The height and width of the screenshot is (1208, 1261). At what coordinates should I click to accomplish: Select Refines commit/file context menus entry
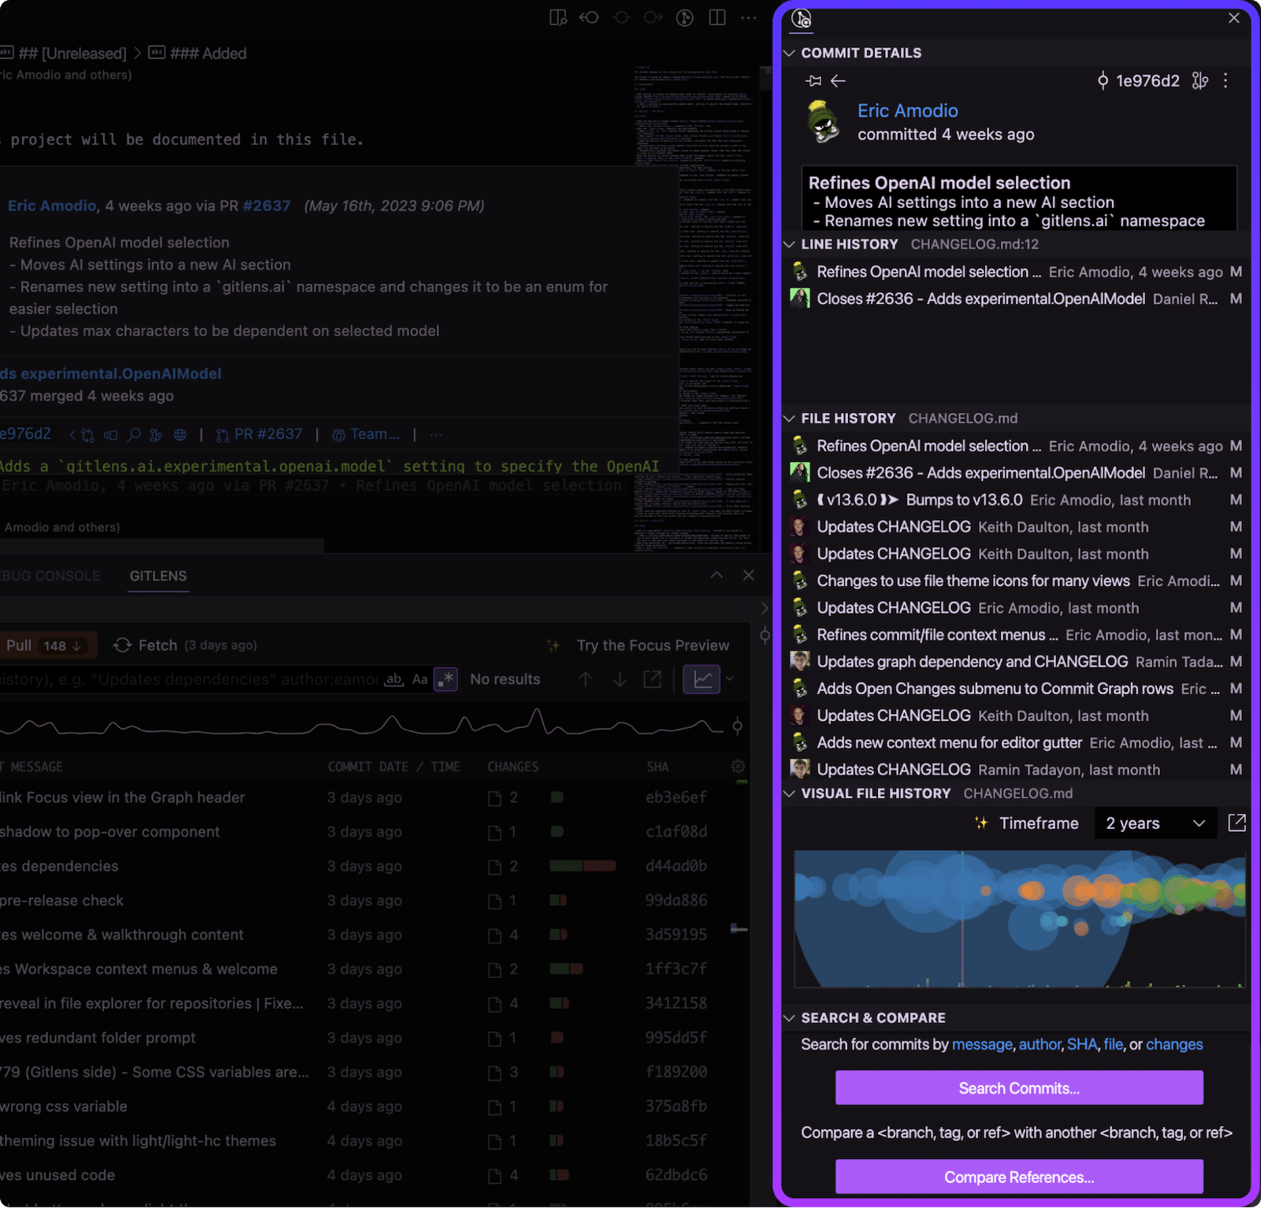point(1017,635)
